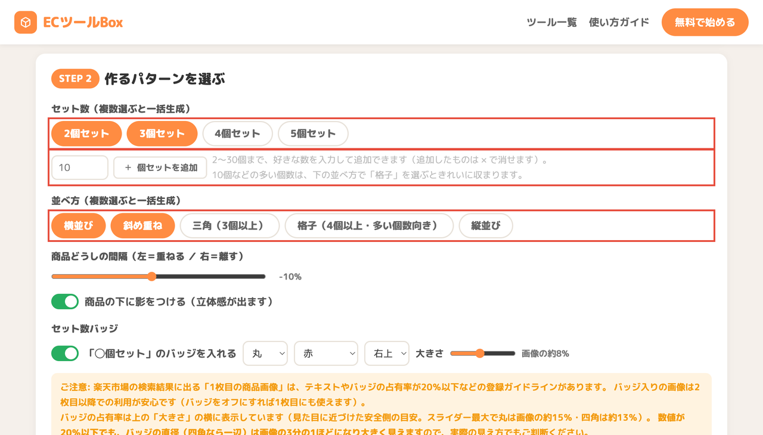763x435 pixels.
Task: Click the spacing value -10%
Action: [290, 276]
